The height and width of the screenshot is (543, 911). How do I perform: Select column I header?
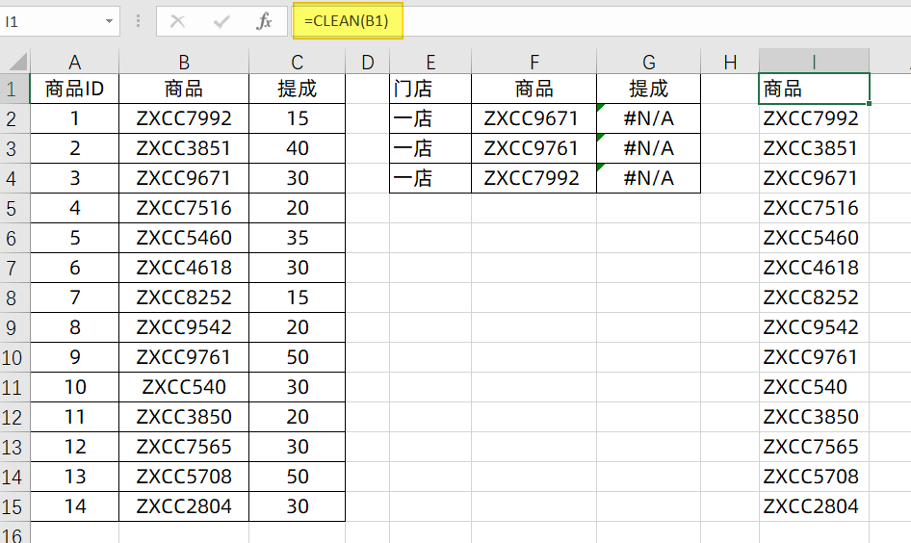tap(814, 62)
